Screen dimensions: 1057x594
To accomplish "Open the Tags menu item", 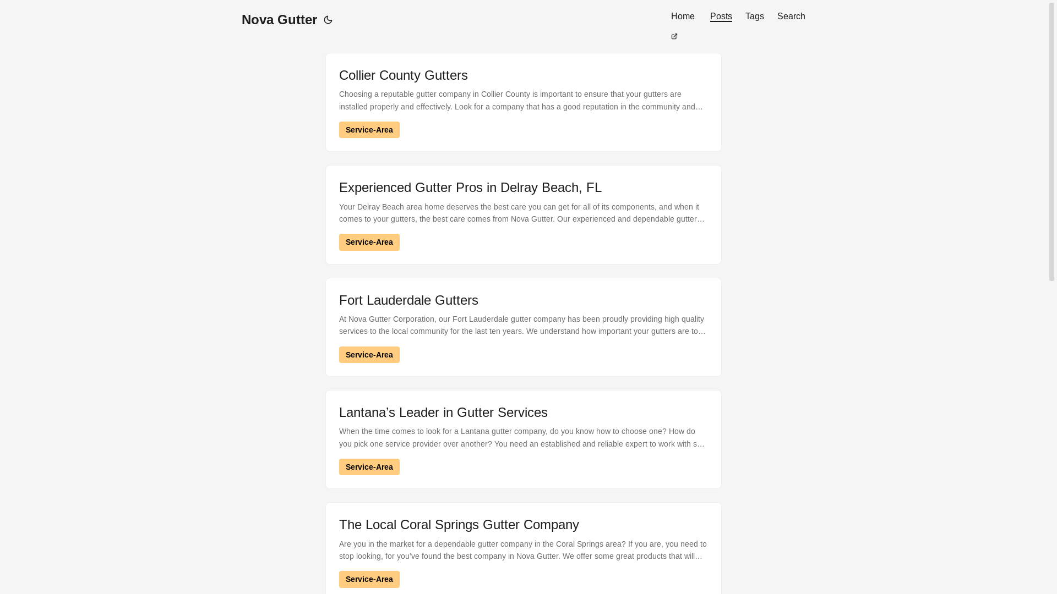I will tap(754, 16).
